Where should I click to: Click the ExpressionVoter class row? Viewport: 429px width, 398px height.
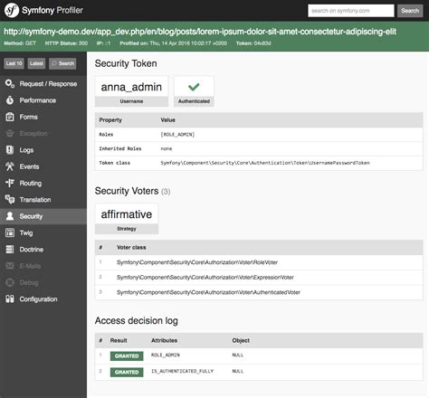click(x=259, y=278)
